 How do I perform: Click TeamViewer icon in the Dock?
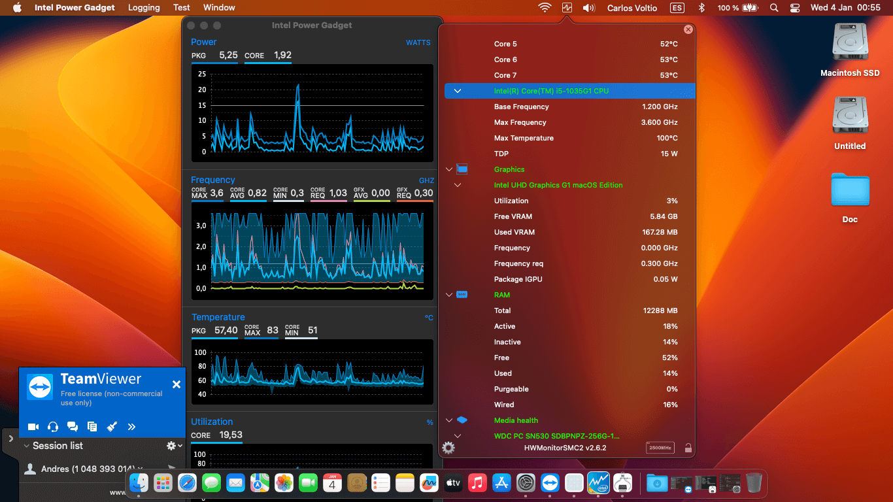click(x=550, y=483)
